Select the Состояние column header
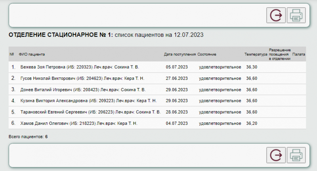Screen dimensions: 317x171 (x=207, y=54)
